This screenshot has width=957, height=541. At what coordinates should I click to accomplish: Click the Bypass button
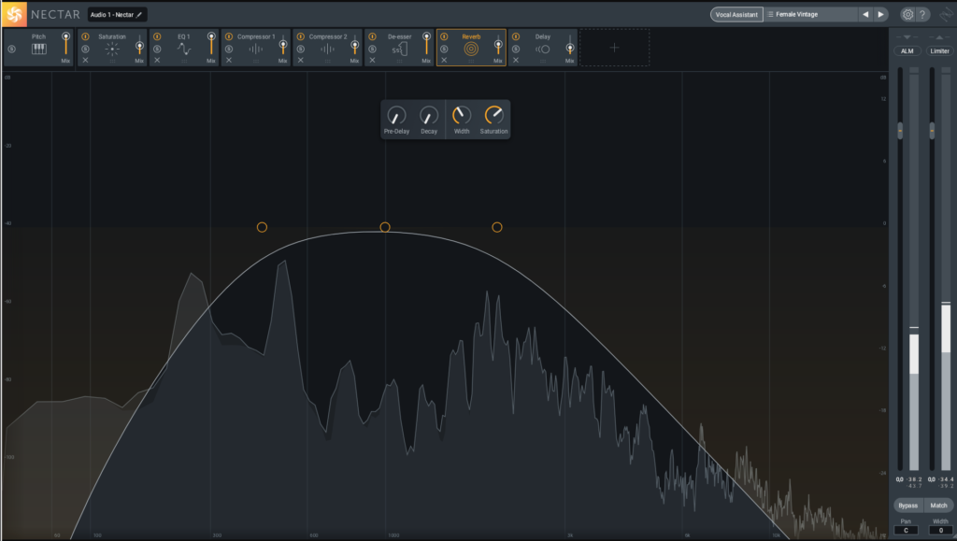tap(907, 505)
